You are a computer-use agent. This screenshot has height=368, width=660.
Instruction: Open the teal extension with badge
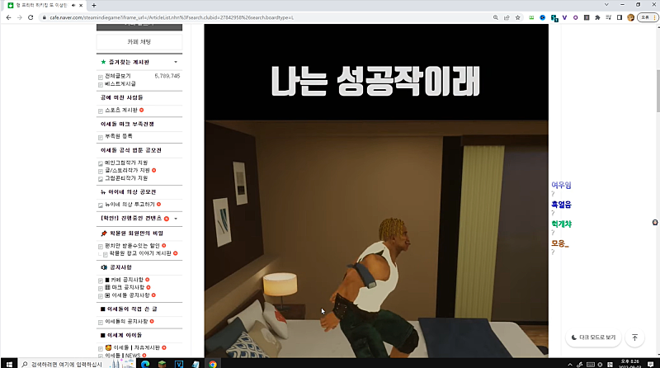pyautogui.click(x=554, y=18)
